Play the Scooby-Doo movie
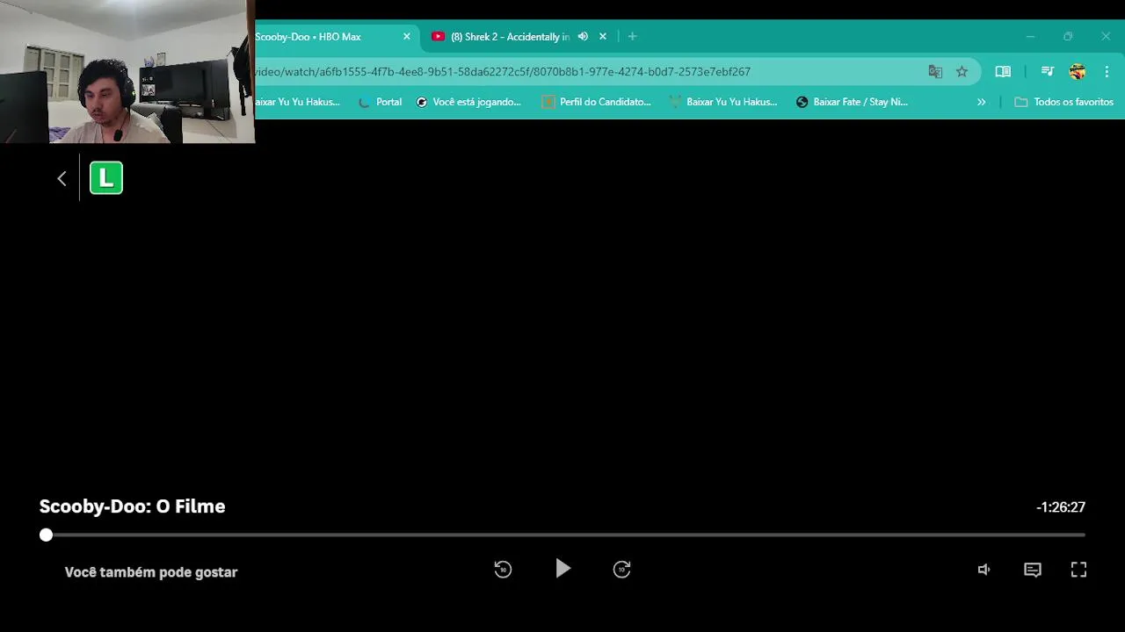 point(562,569)
